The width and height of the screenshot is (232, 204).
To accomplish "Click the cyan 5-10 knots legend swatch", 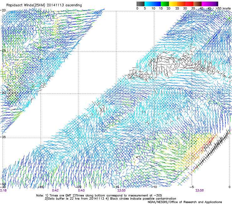I will click(149, 4).
